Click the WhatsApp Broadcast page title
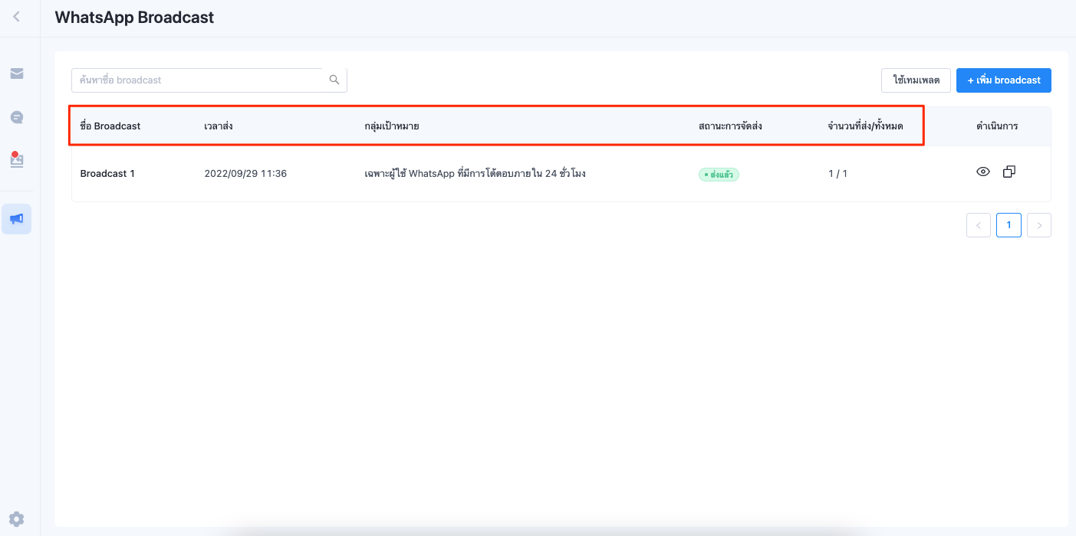The image size is (1076, 536). click(x=134, y=17)
